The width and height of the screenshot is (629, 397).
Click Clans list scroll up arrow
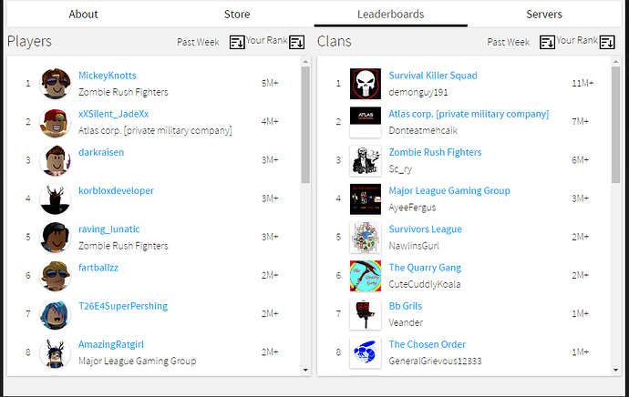[x=615, y=62]
